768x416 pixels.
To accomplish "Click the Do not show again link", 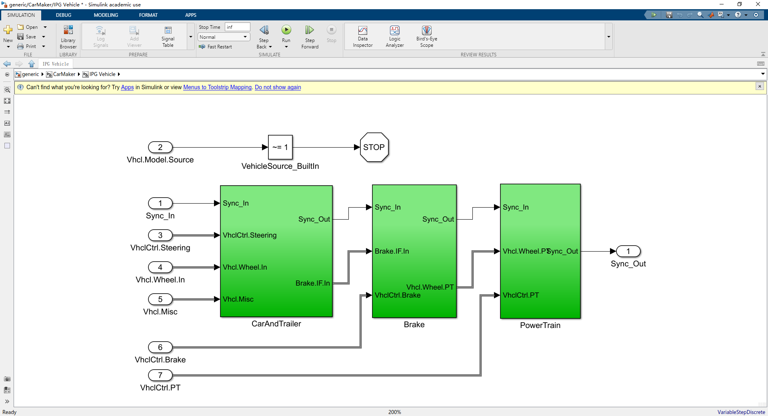I will tap(278, 87).
